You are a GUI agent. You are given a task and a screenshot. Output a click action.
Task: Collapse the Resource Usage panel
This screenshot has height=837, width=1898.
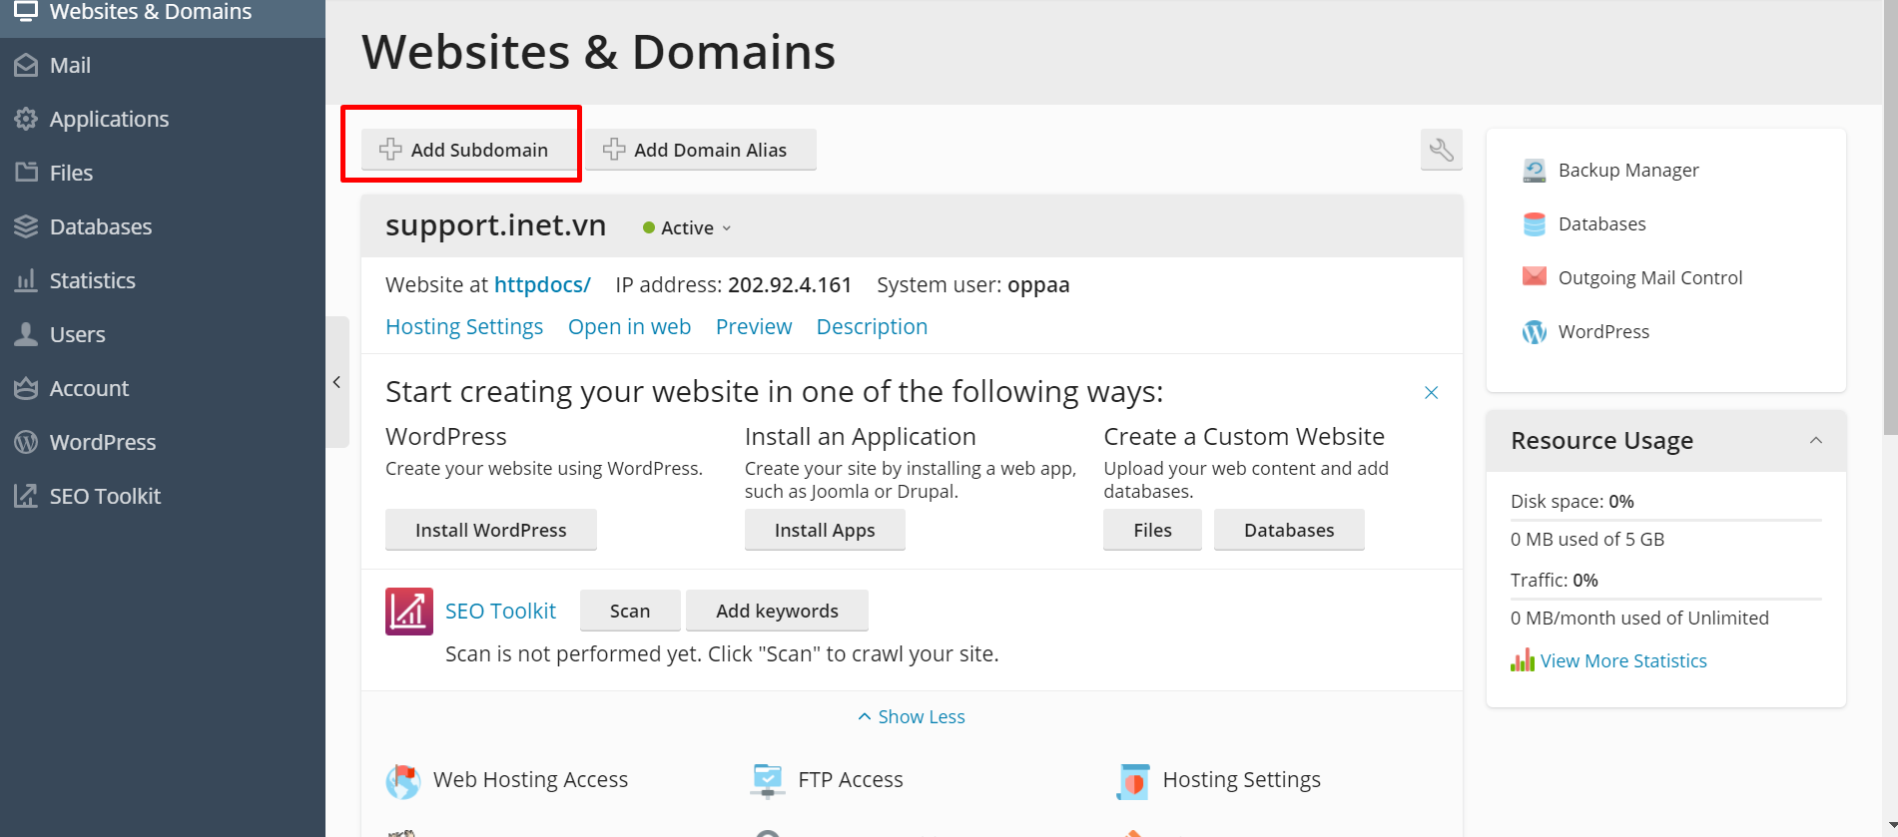(x=1816, y=440)
